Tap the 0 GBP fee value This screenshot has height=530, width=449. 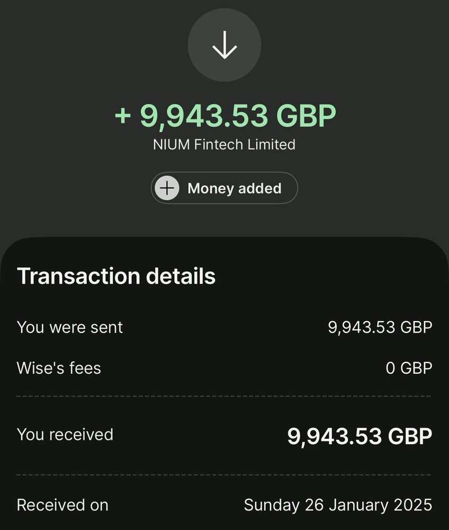tap(409, 368)
